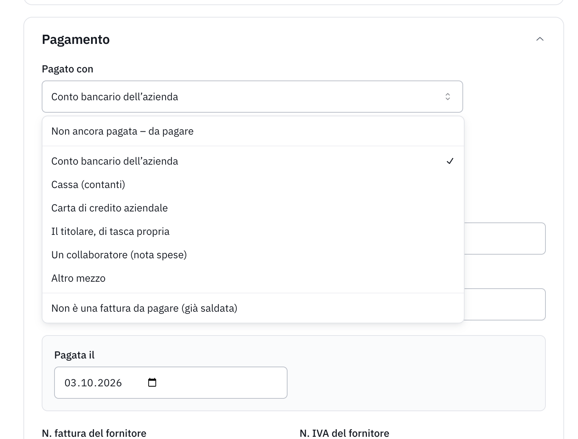The height and width of the screenshot is (439, 578).
Task: Click the Pagata il date field
Action: tap(171, 383)
